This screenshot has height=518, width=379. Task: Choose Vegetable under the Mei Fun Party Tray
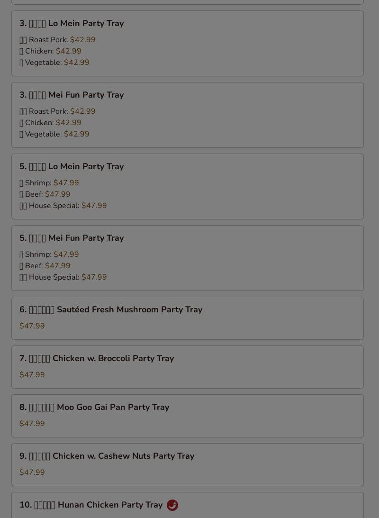[x=54, y=134]
